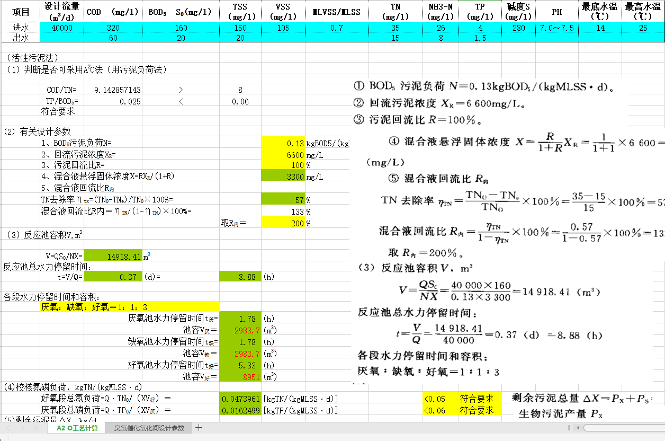The width and height of the screenshot is (665, 441).
Task: Select the effluent NH3-N cell 8
Action: point(441,38)
